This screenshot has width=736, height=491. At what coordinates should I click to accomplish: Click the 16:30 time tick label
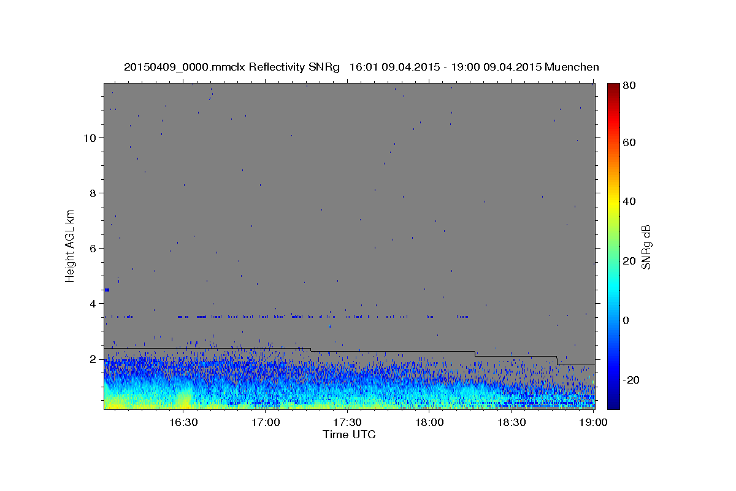click(x=183, y=422)
